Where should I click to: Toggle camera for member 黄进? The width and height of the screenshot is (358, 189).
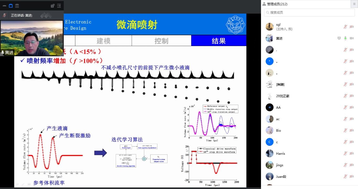click(x=352, y=38)
